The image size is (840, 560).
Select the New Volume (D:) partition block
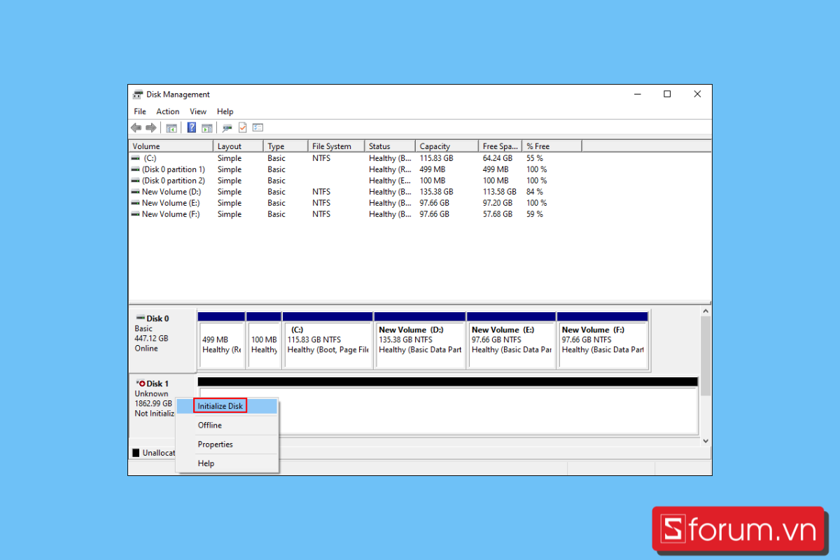(x=420, y=340)
